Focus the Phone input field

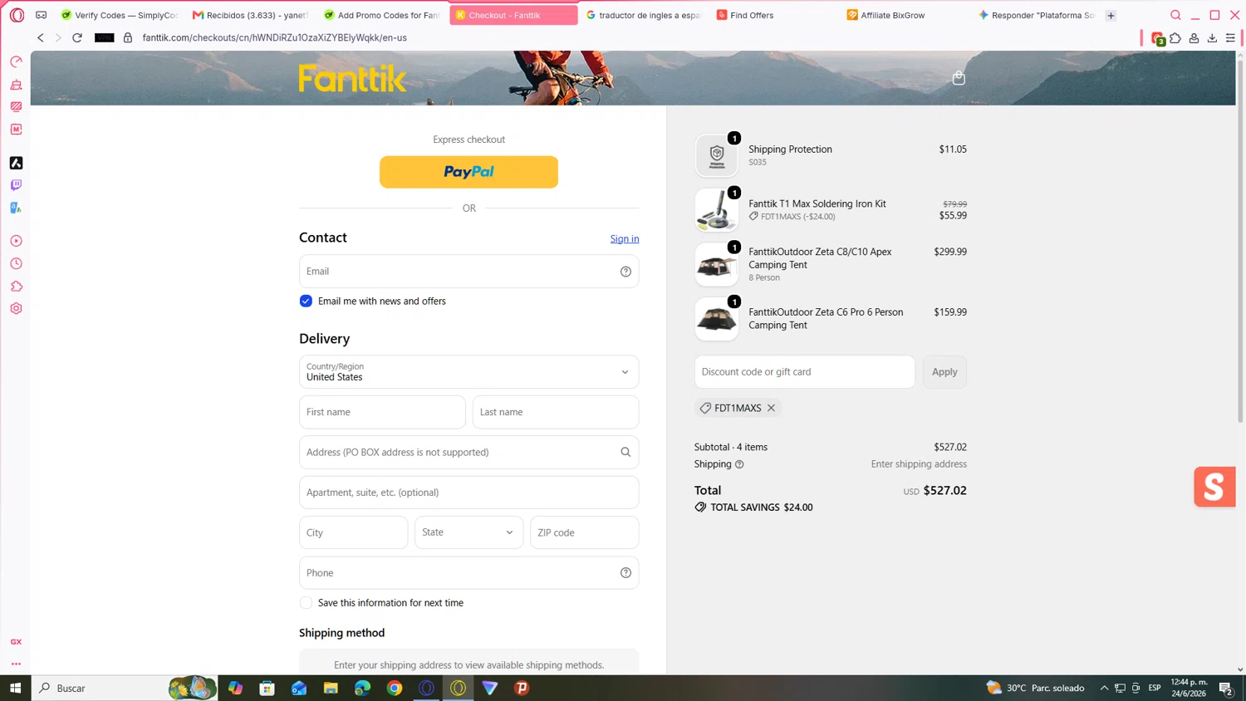[468, 573]
